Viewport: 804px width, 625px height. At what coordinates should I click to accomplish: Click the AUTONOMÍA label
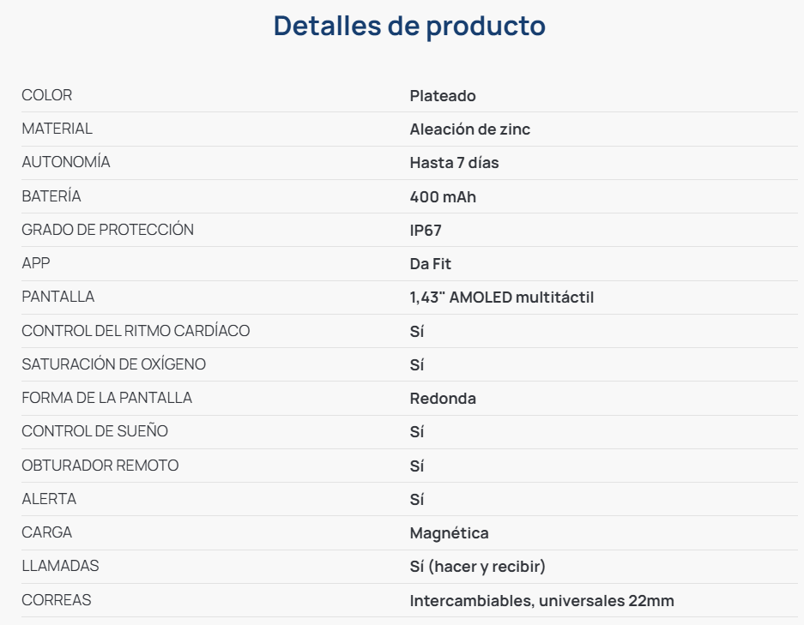(66, 162)
